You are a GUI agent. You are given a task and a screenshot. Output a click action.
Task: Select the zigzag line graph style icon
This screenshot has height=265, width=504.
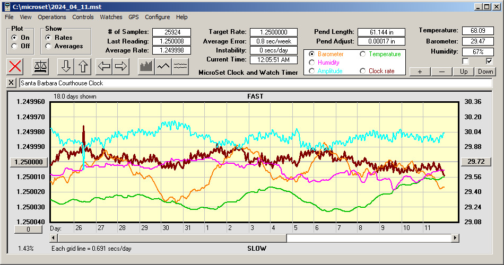point(163,66)
